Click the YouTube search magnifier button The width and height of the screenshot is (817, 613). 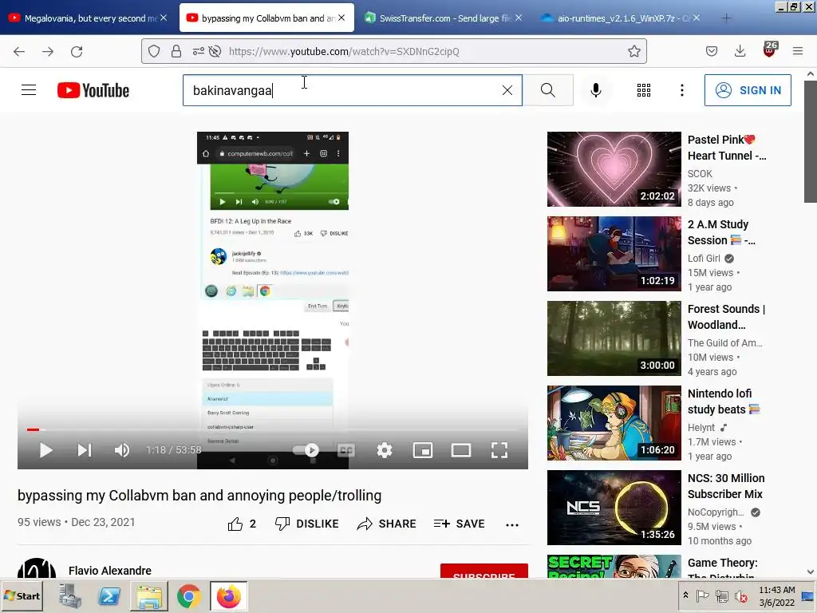[547, 90]
